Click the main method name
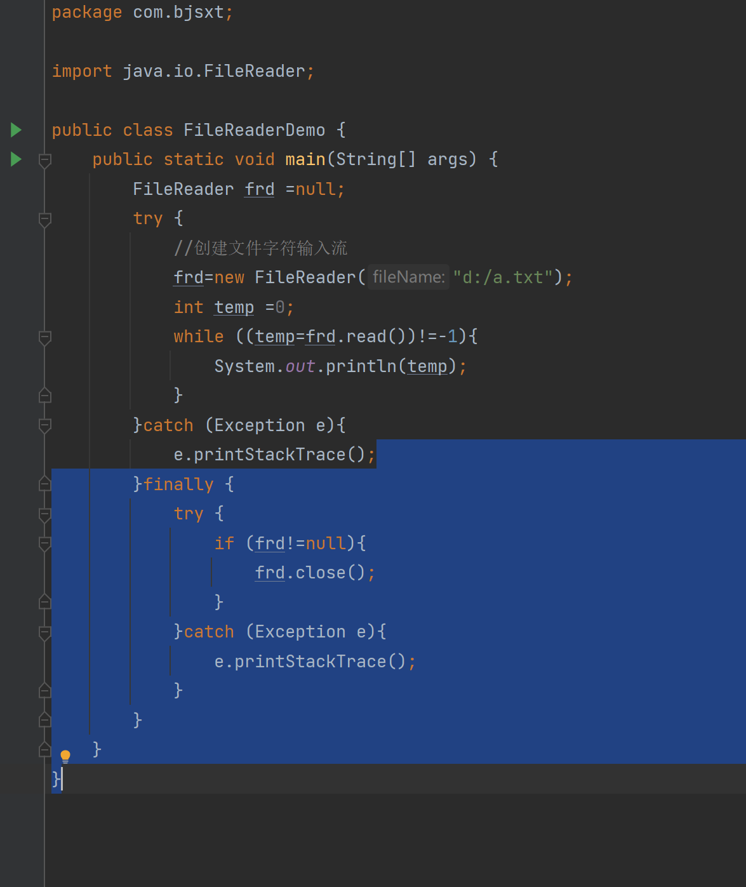This screenshot has width=746, height=887. tap(305, 159)
